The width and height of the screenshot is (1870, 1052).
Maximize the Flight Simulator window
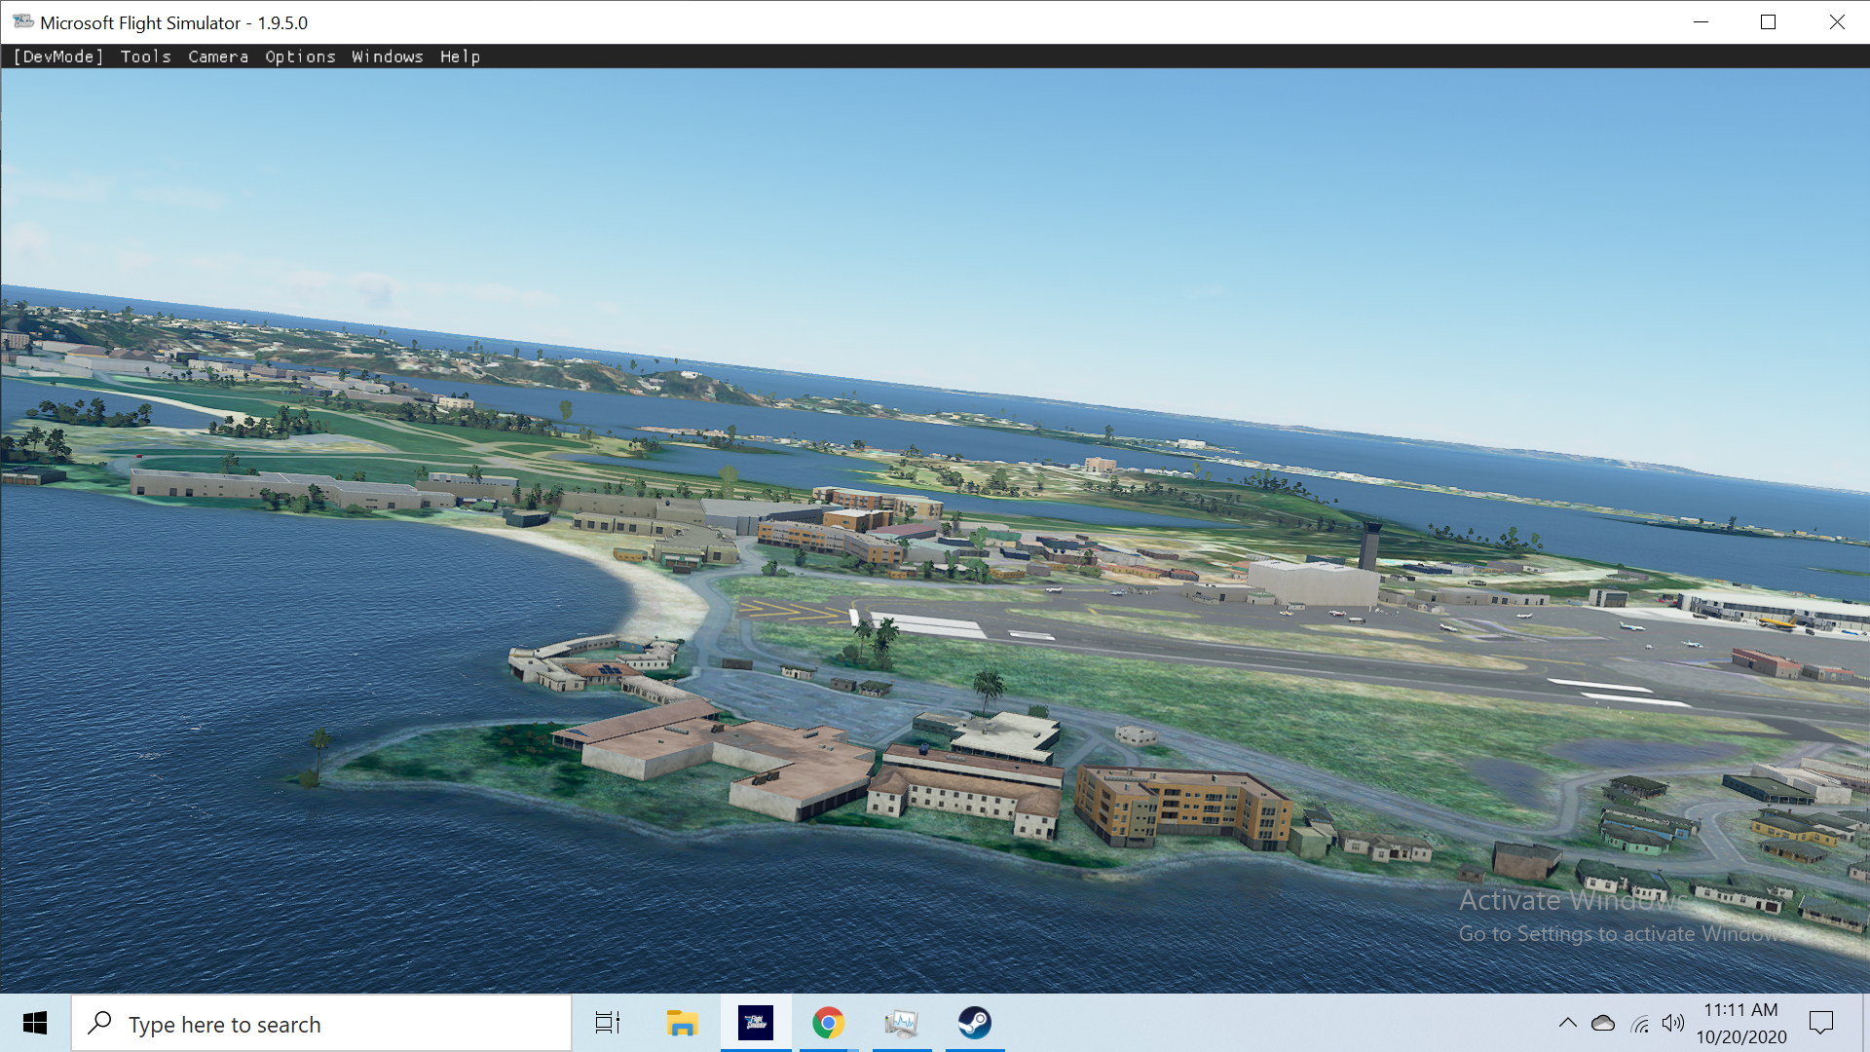(x=1769, y=22)
